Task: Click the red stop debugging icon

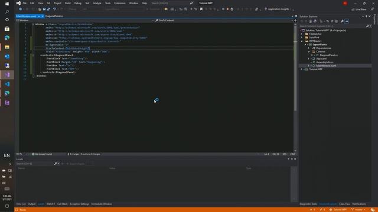Action: coord(227,9)
